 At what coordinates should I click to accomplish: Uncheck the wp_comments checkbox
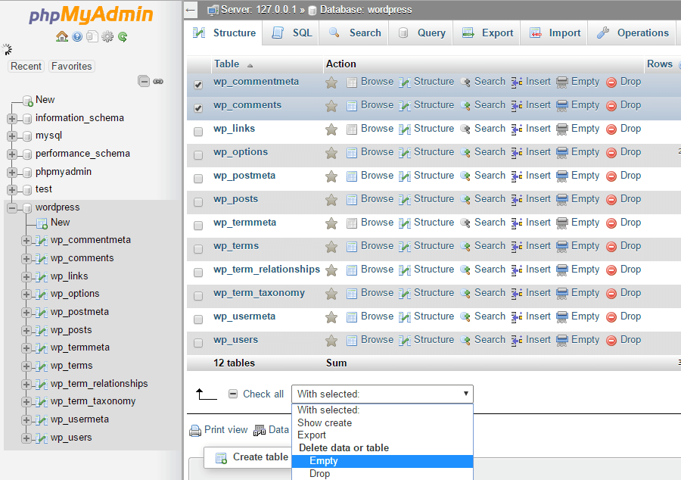point(198,108)
